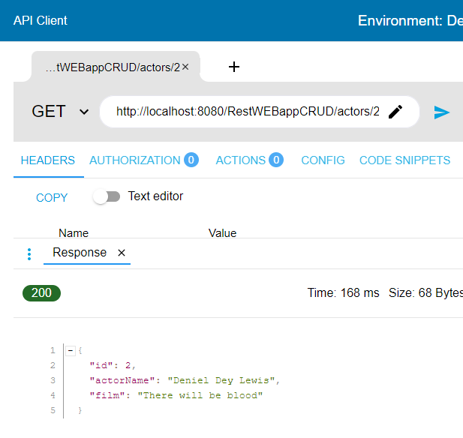This screenshot has width=463, height=438.
Task: Click the API Client title
Action: coord(41,20)
